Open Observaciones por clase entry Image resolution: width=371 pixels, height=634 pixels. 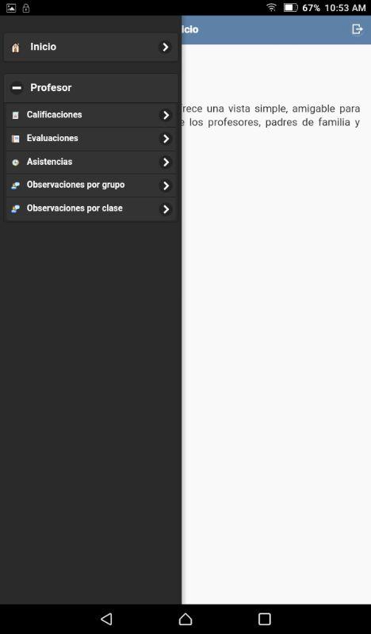pyautogui.click(x=91, y=209)
